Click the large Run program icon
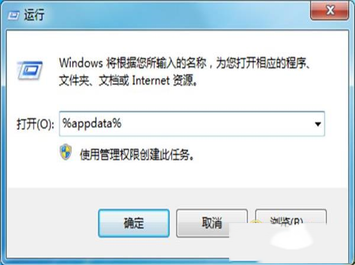Image resolution: width=355 pixels, height=265 pixels. click(30, 70)
